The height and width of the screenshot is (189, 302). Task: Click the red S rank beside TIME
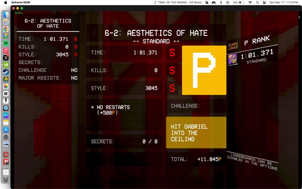coord(172,53)
